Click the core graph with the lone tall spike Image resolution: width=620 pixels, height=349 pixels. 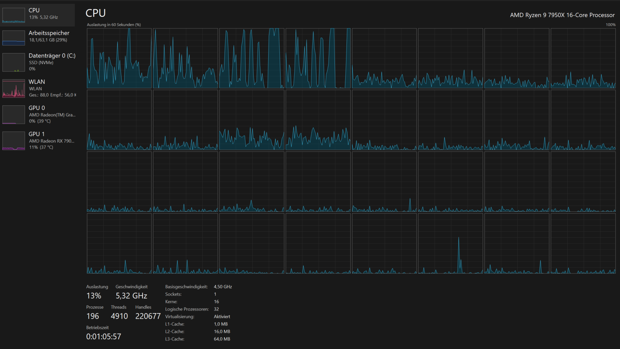tap(451, 243)
